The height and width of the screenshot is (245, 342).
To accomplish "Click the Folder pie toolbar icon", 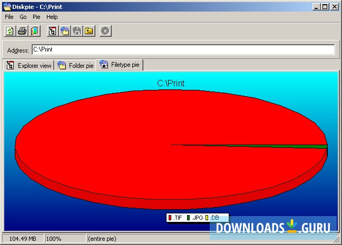I will point(65,31).
